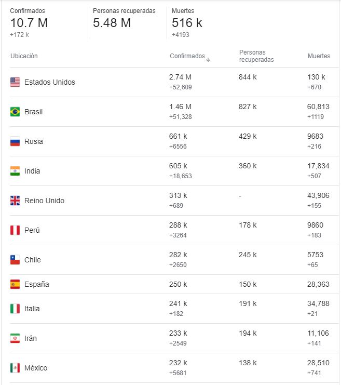This screenshot has width=341, height=385.
Task: Open the Estados Unidos row
Action: point(50,82)
